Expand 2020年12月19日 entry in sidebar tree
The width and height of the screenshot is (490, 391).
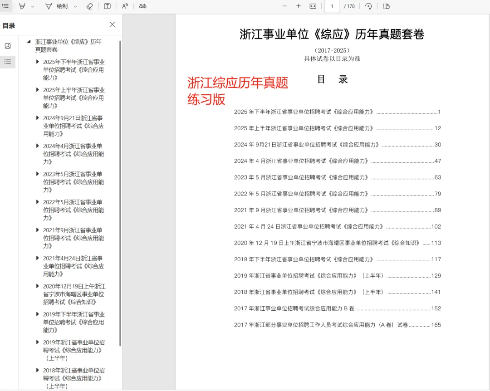pos(37,286)
